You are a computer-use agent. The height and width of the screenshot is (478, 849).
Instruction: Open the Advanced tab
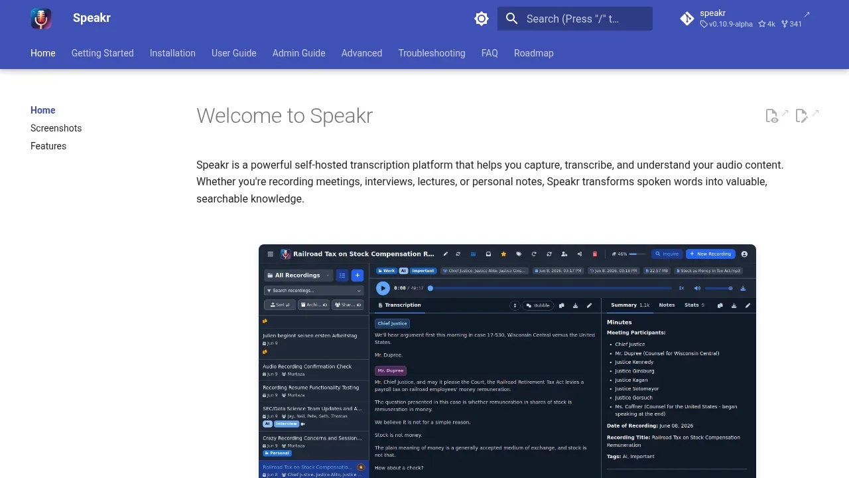(361, 53)
